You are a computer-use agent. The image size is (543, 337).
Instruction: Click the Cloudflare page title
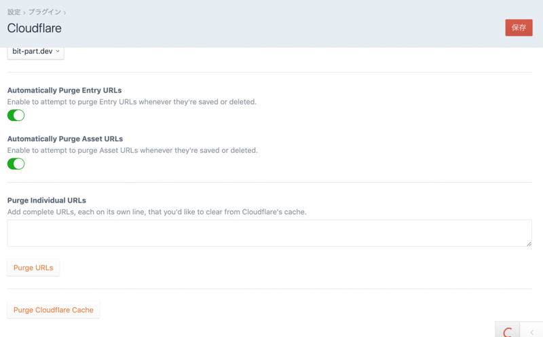click(x=34, y=29)
